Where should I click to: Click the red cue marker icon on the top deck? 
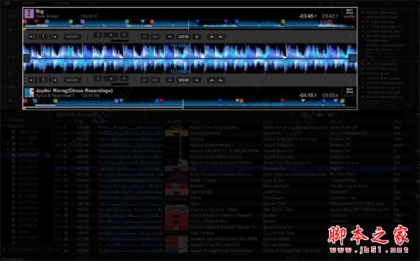point(43,36)
